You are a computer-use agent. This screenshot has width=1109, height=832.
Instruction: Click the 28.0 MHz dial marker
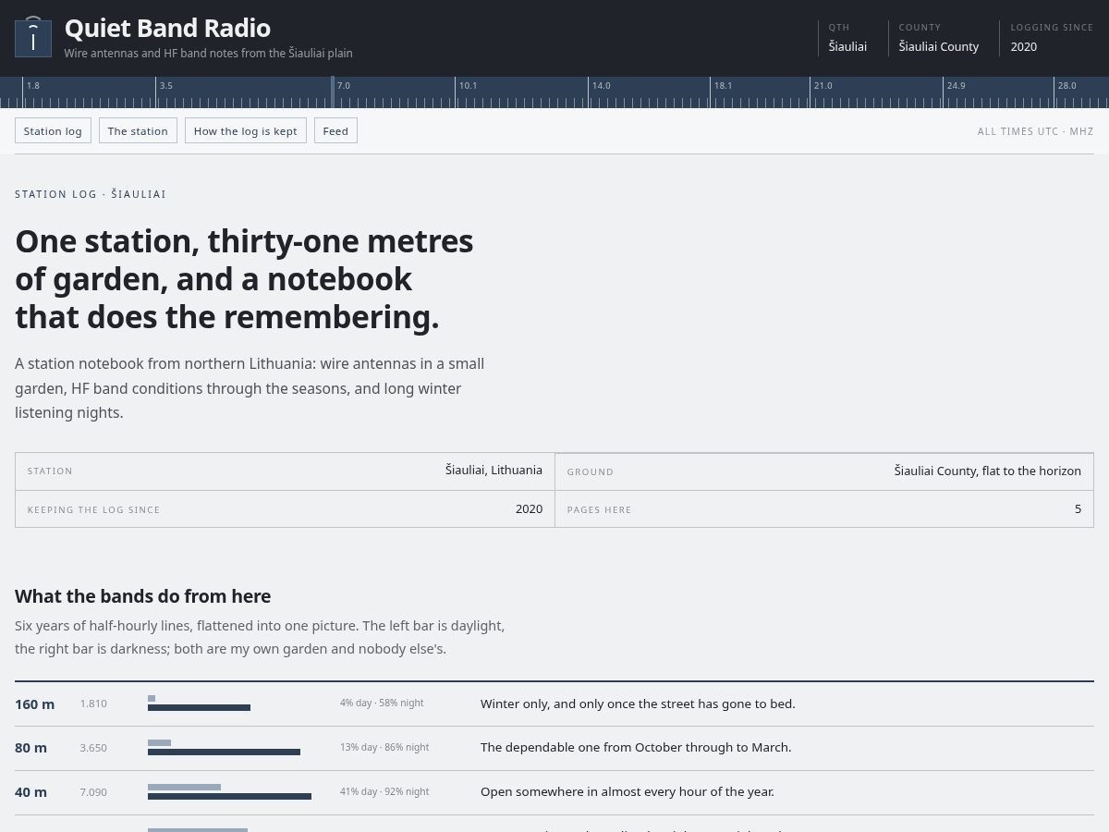pos(1067,85)
